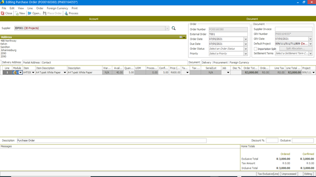Click the Document section header bar

tap(252, 19)
